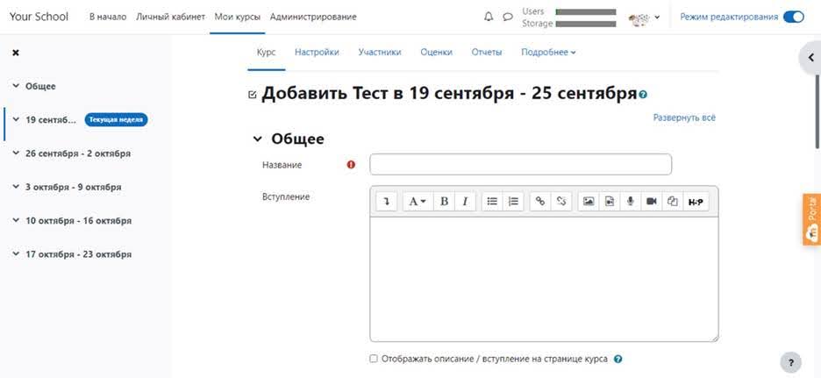The height and width of the screenshot is (378, 821).
Task: Switch to the Курс tab
Action: 266,53
